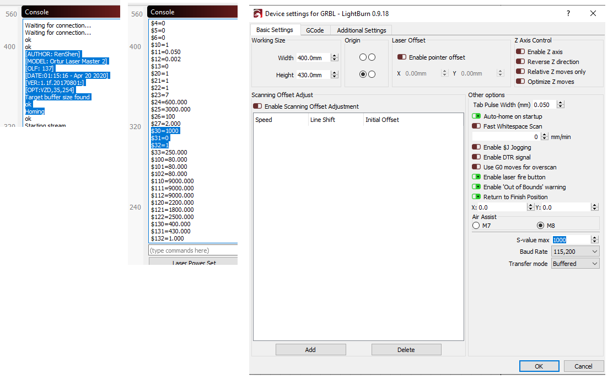The width and height of the screenshot is (613, 384).
Task: Click the $30=1000 console line
Action: [x=165, y=131]
